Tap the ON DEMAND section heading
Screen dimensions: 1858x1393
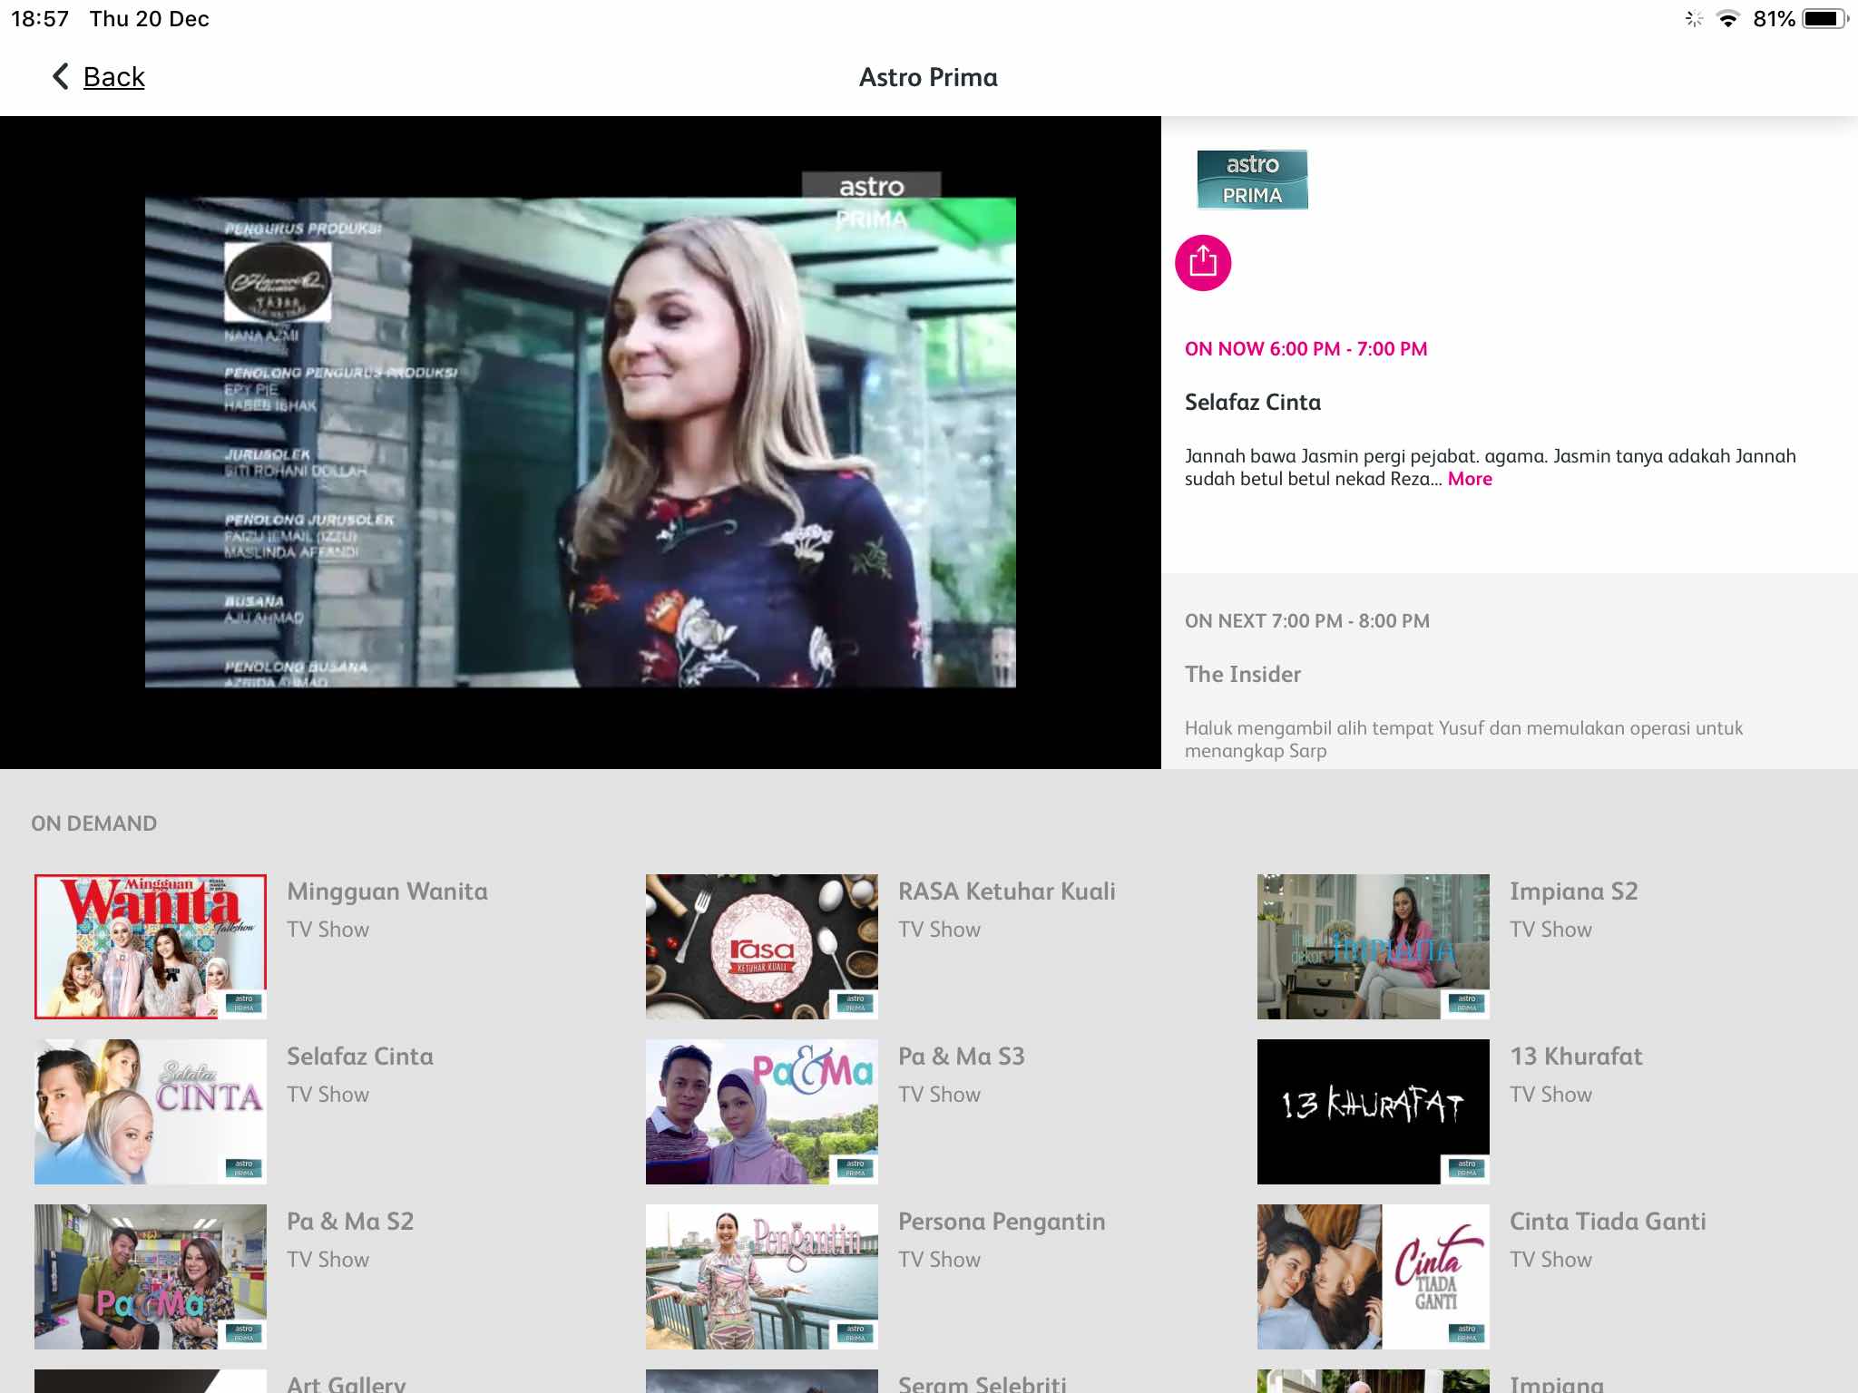[x=94, y=823]
